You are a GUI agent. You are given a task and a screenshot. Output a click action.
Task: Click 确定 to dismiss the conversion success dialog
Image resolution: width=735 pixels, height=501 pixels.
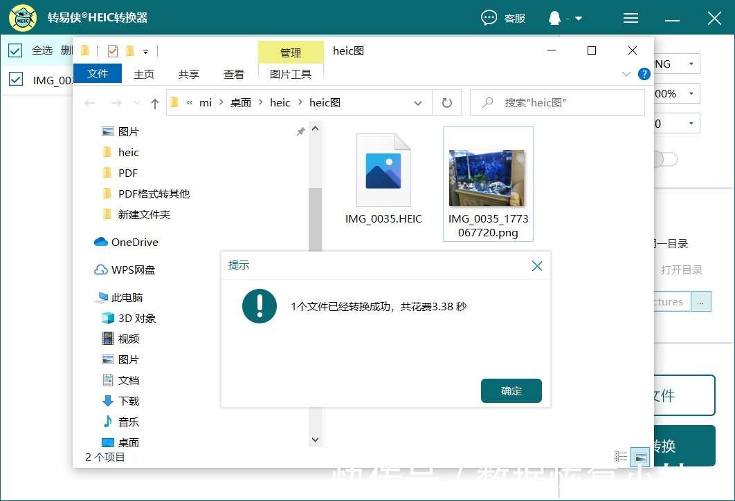pyautogui.click(x=511, y=390)
